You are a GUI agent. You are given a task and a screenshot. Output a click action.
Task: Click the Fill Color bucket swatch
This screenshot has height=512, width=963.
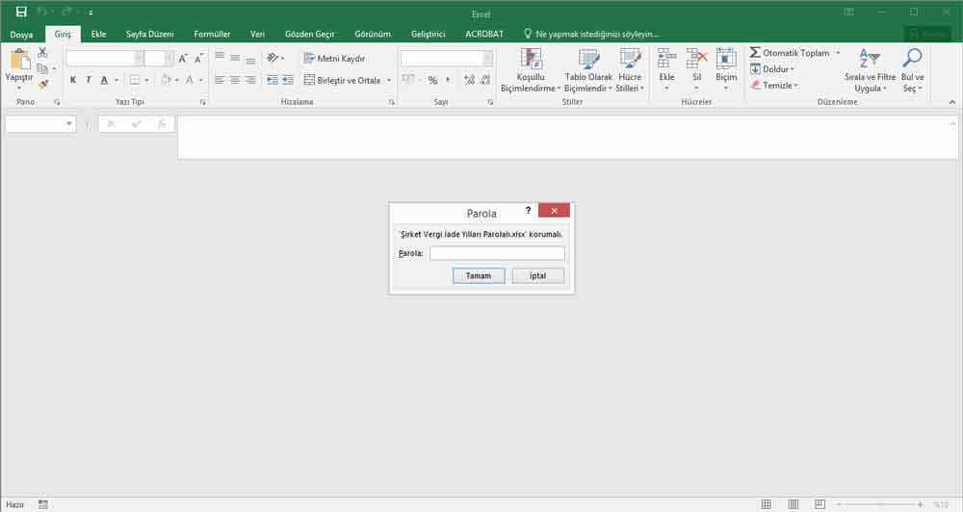pyautogui.click(x=166, y=80)
